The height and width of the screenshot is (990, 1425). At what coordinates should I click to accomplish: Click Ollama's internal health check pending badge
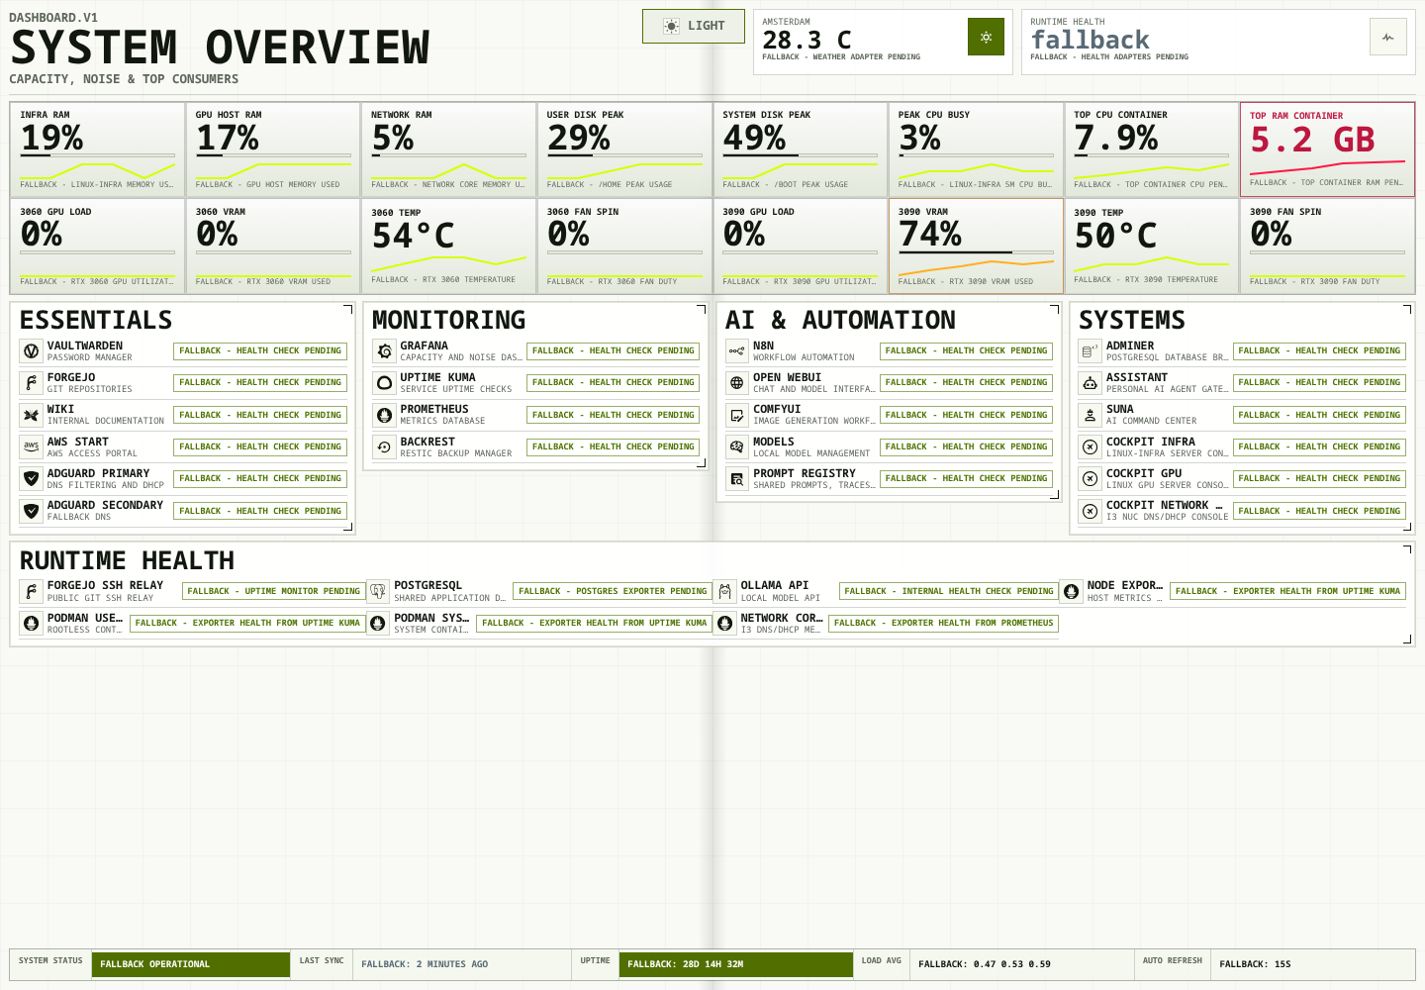click(x=949, y=591)
